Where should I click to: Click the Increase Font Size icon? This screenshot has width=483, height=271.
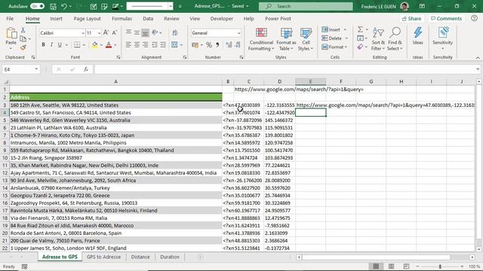pos(106,32)
